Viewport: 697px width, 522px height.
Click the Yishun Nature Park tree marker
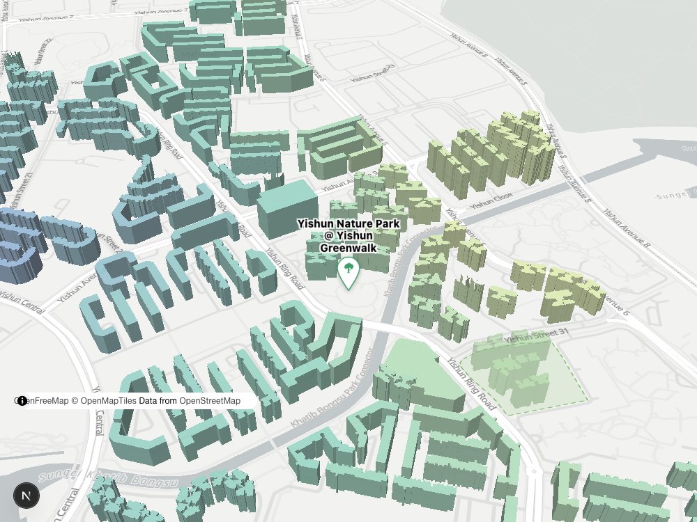(348, 274)
